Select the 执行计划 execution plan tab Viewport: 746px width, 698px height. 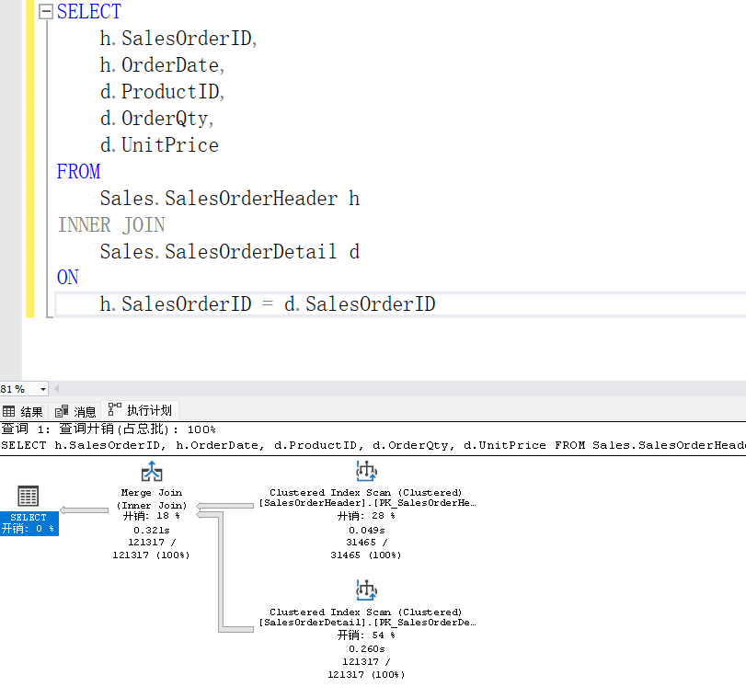[140, 410]
